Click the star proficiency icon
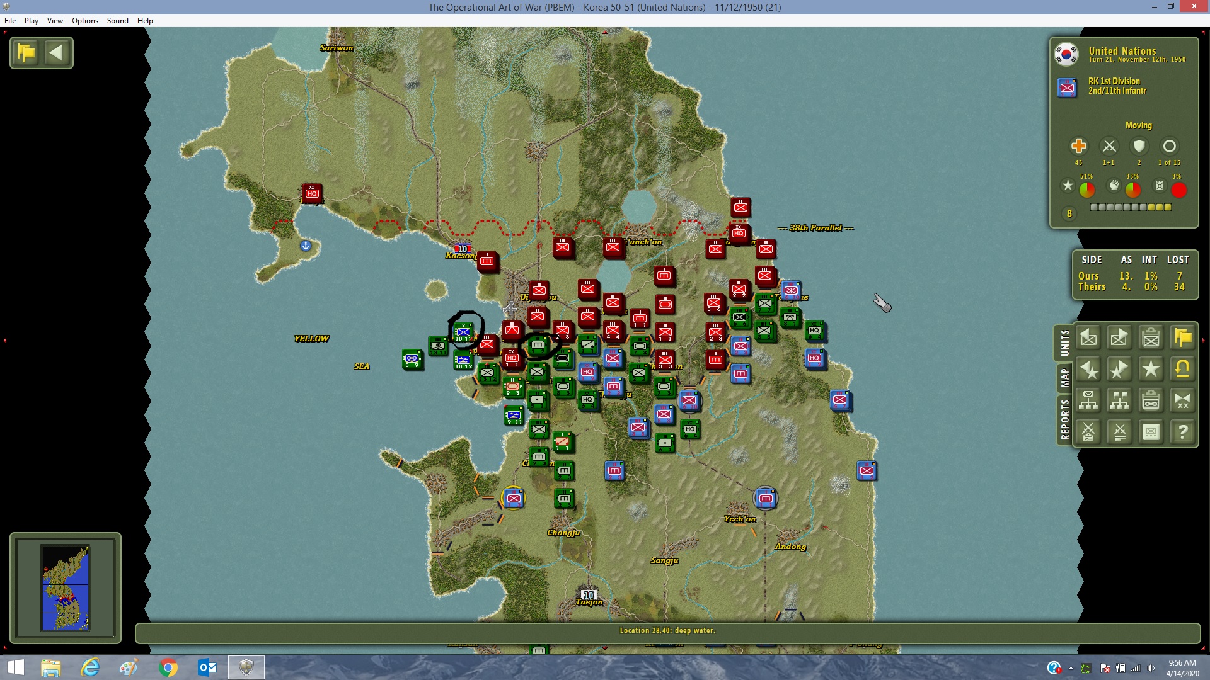Screen dimensions: 1210x680 [1068, 185]
